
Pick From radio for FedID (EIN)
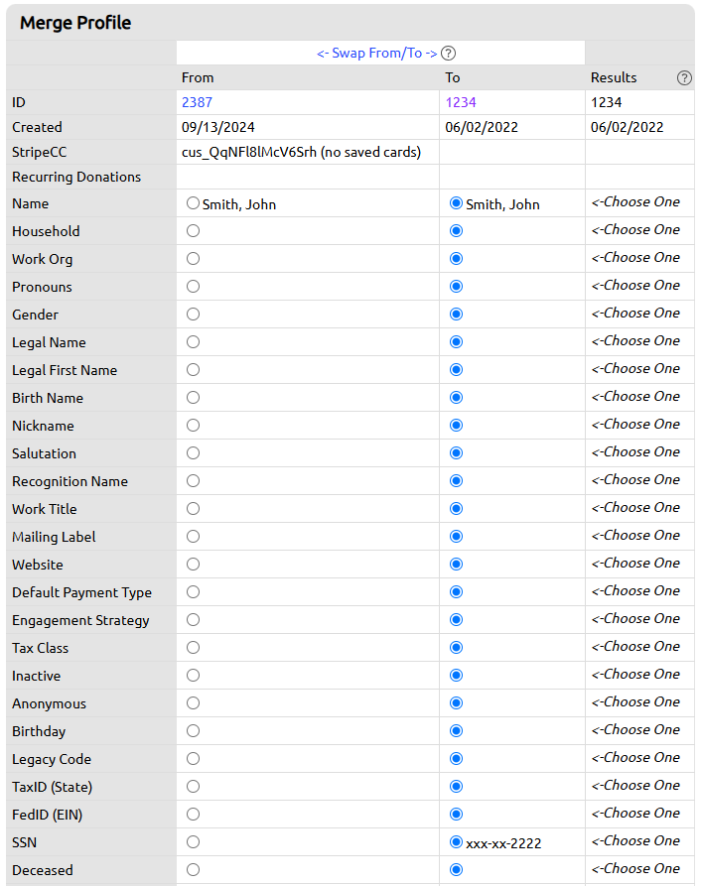click(194, 814)
